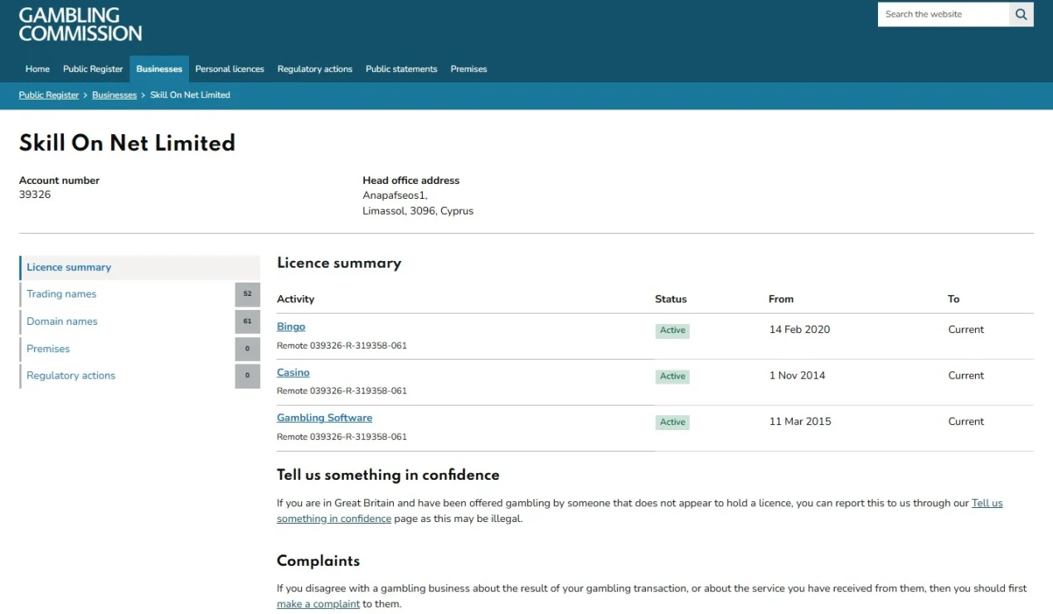This screenshot has height=614, width=1053.
Task: Open the Casino activity link
Action: tap(294, 373)
